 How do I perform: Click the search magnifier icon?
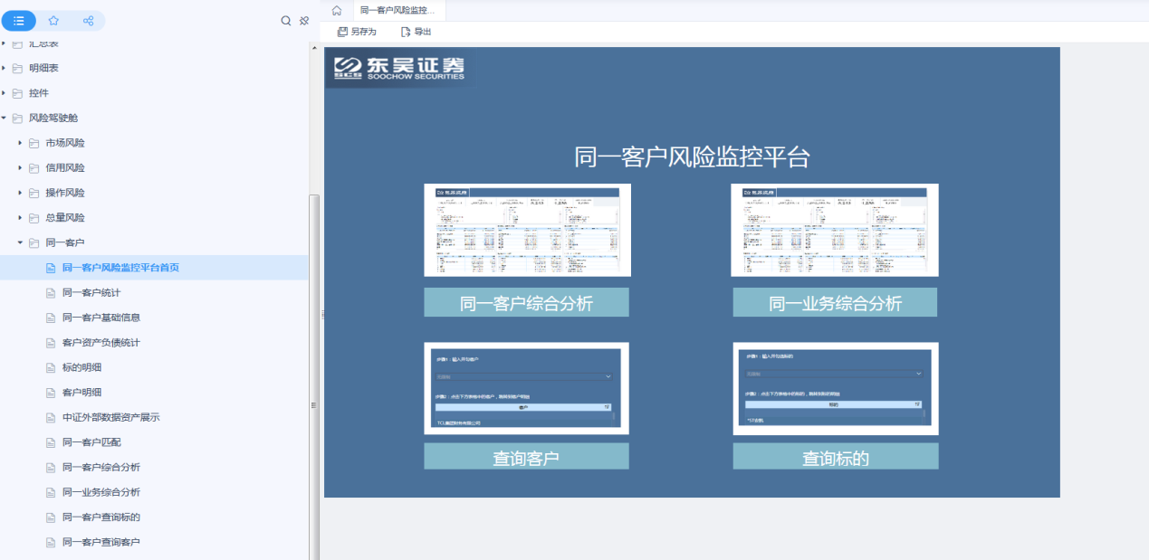(286, 21)
